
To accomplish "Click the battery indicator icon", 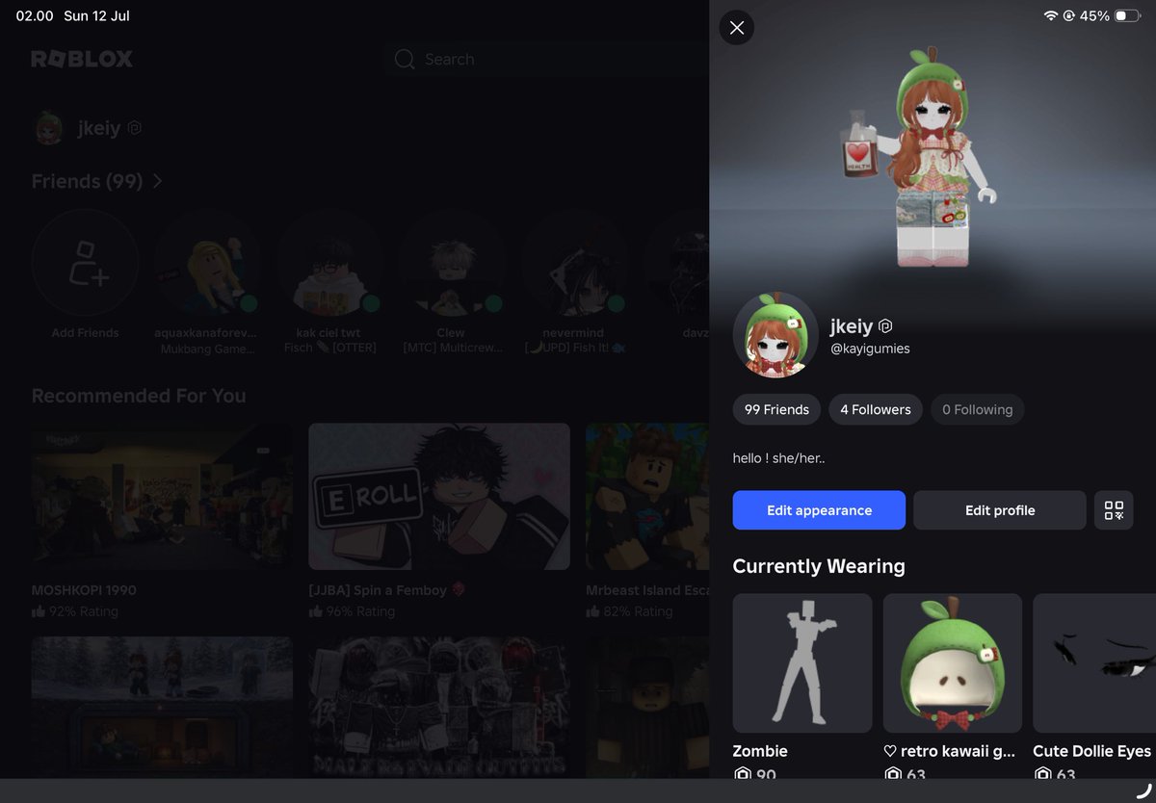I will point(1127,16).
